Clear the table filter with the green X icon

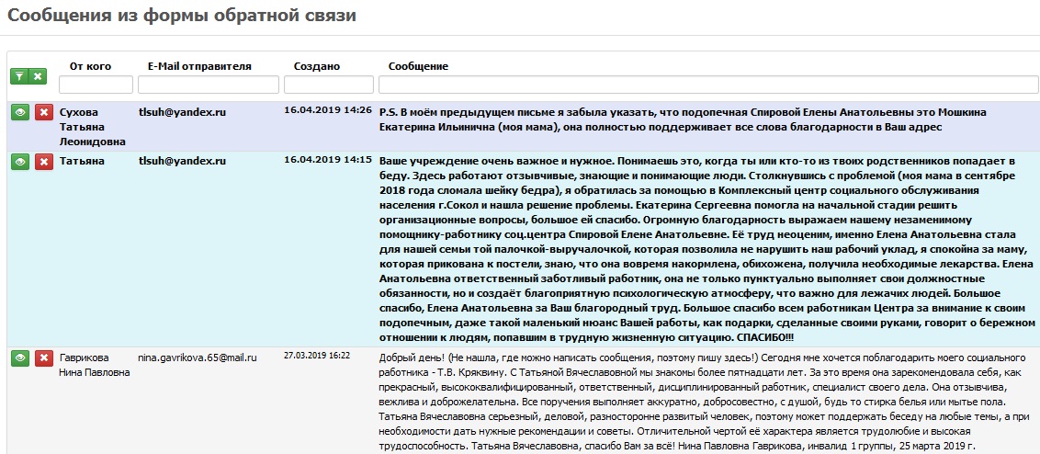[x=38, y=76]
